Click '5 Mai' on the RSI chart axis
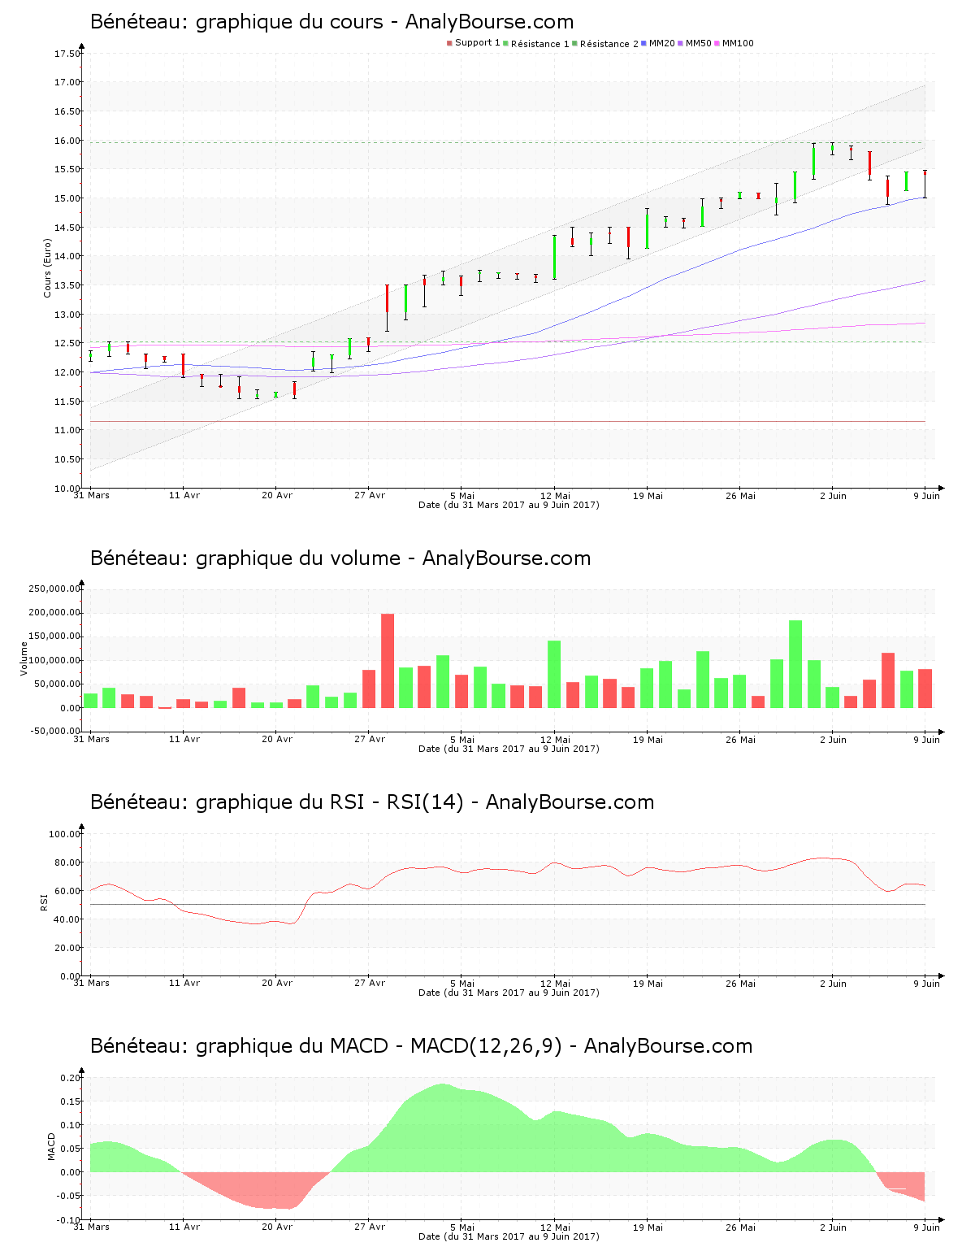This screenshot has width=975, height=1260. coord(461,983)
